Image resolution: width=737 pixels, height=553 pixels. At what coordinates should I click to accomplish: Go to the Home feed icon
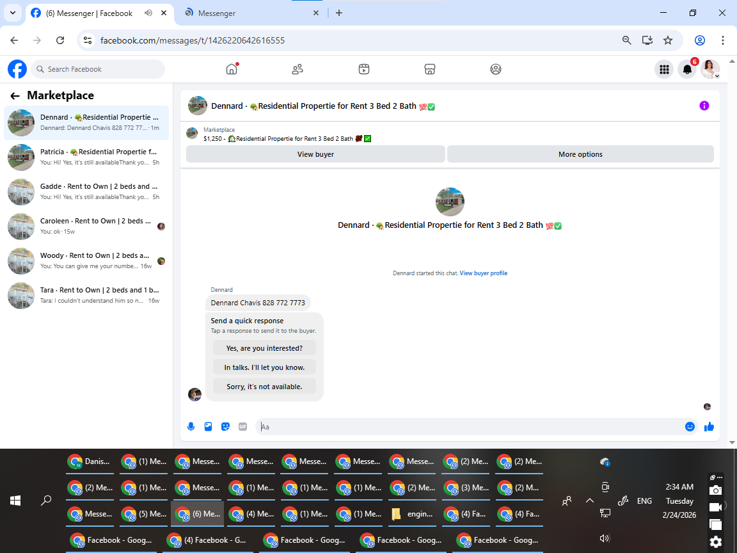tap(232, 69)
